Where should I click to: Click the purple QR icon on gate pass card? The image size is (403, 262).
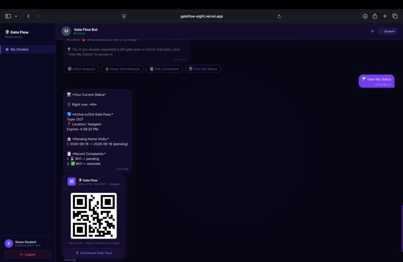click(71, 181)
